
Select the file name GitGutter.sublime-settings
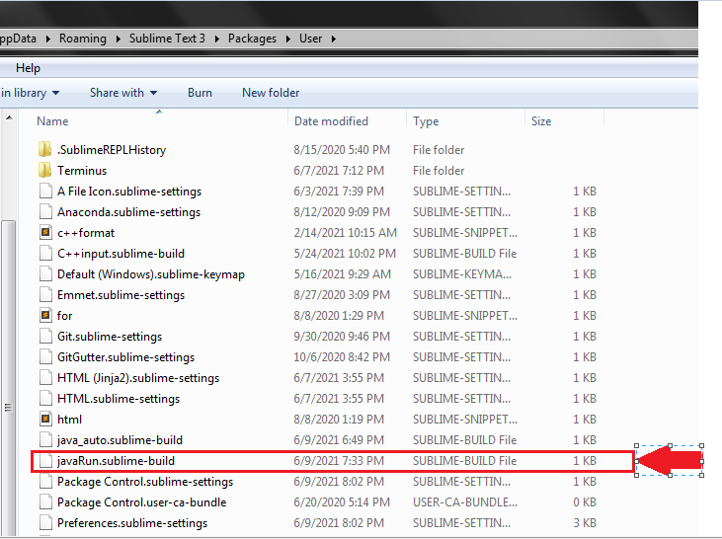click(x=126, y=357)
